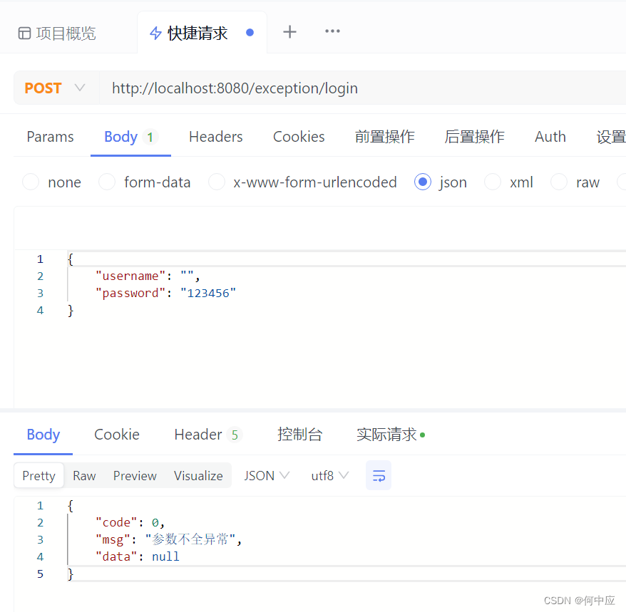
Task: Click the "password" key in request body
Action: [130, 294]
